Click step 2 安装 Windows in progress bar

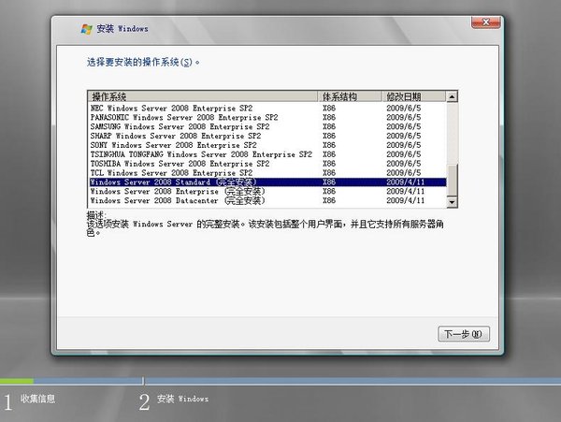[174, 400]
